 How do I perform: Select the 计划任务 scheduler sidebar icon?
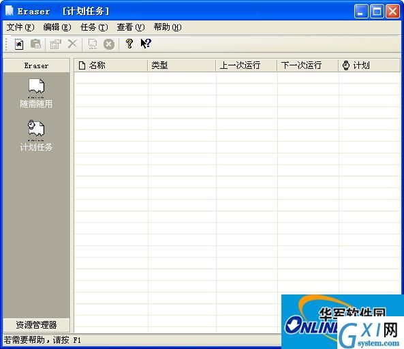pos(36,136)
